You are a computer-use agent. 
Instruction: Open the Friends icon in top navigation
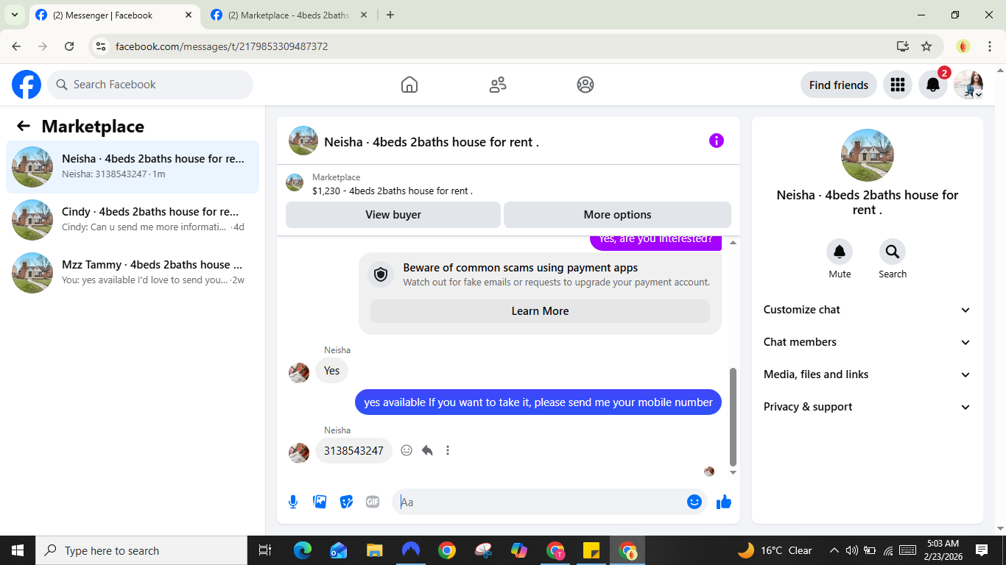tap(498, 85)
